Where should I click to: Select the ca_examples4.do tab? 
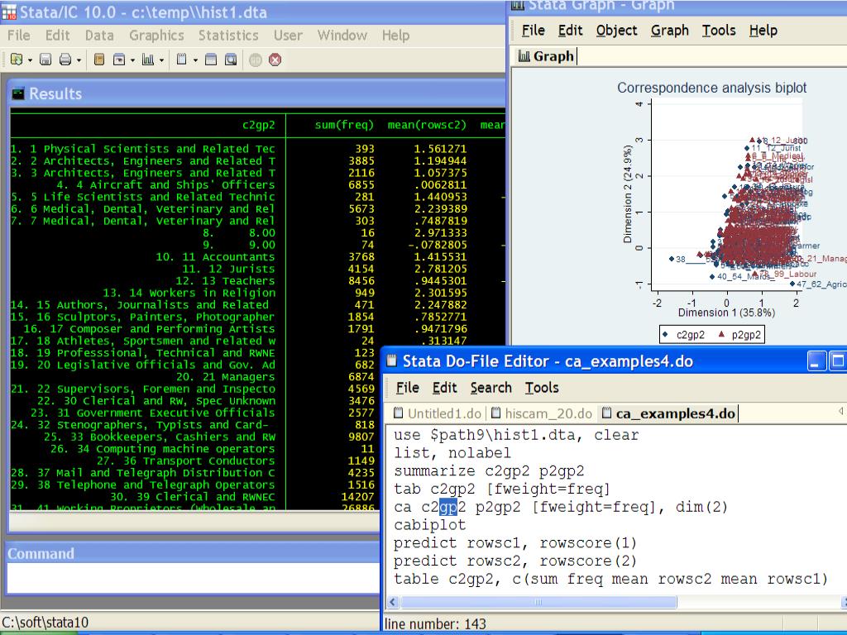668,413
